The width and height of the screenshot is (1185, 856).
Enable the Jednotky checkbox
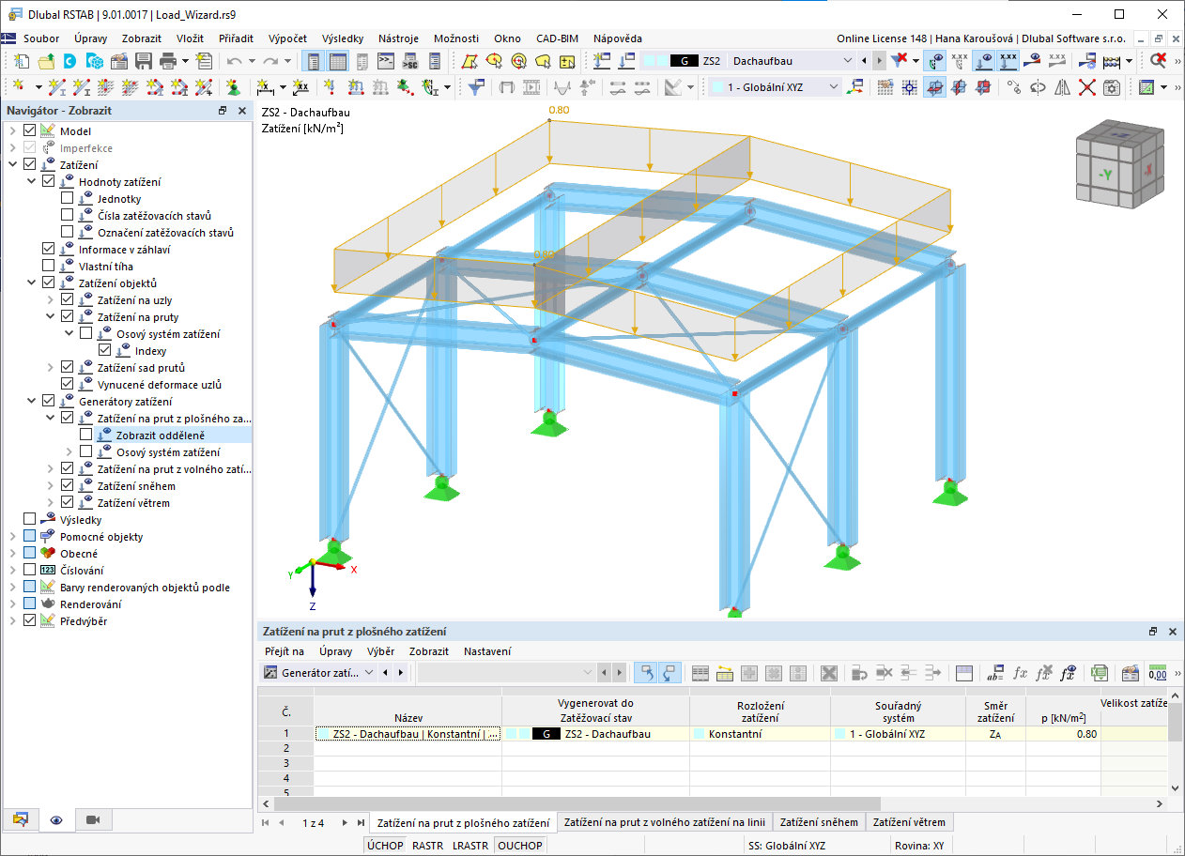67,199
